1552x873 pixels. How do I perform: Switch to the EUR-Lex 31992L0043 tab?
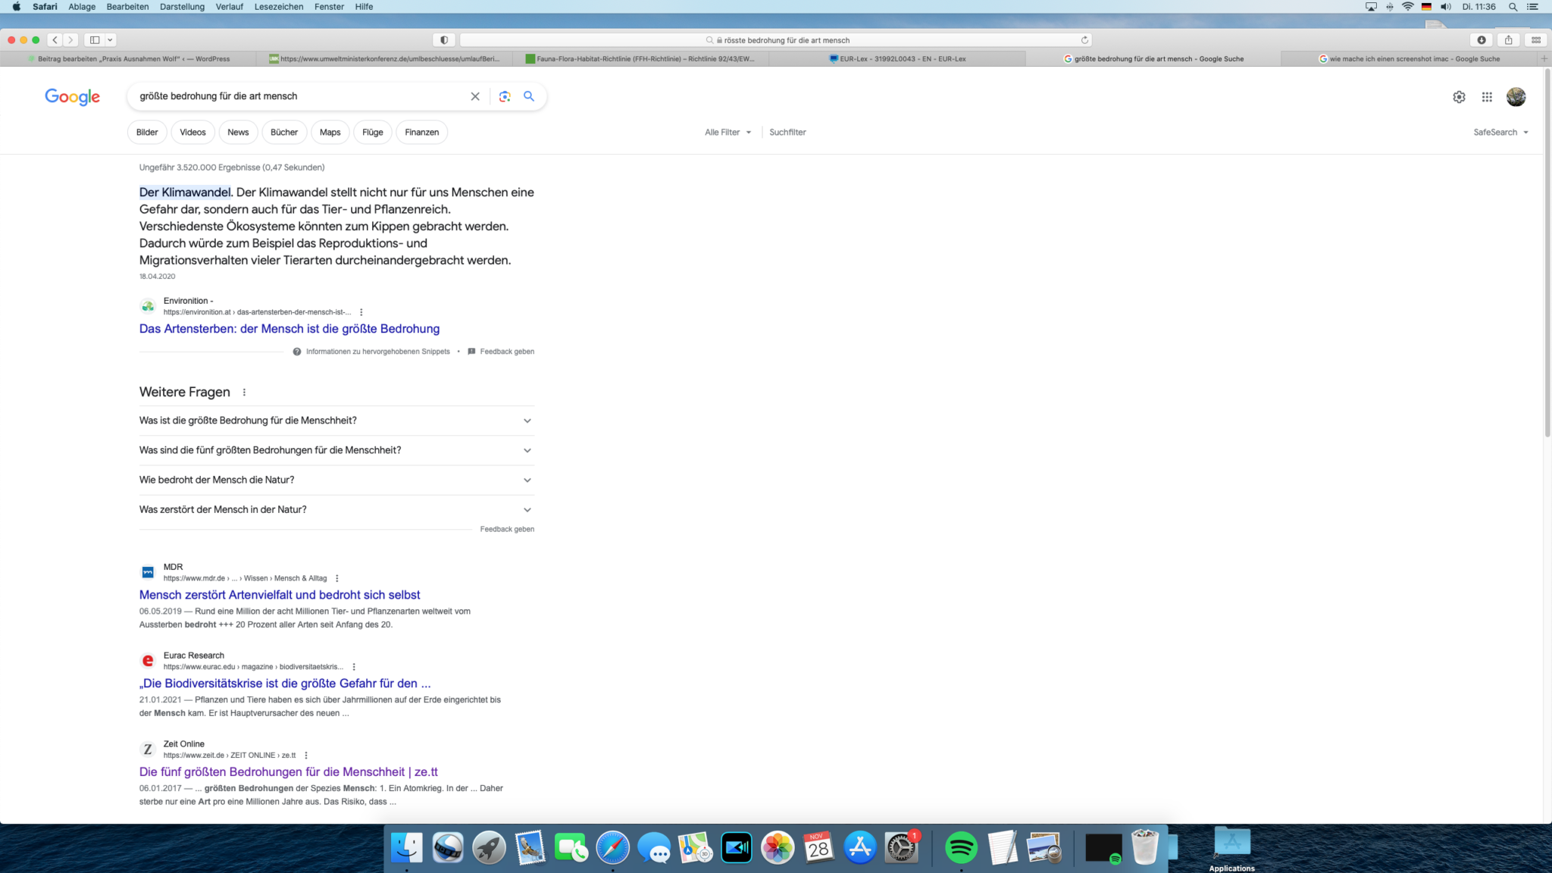[x=897, y=58]
